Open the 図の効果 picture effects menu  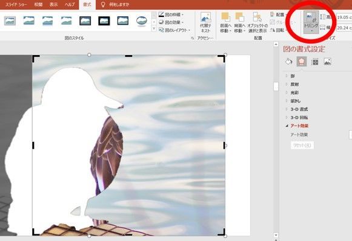pos(171,22)
